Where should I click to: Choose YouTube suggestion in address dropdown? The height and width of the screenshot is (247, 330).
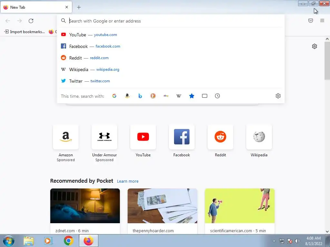coord(171,35)
